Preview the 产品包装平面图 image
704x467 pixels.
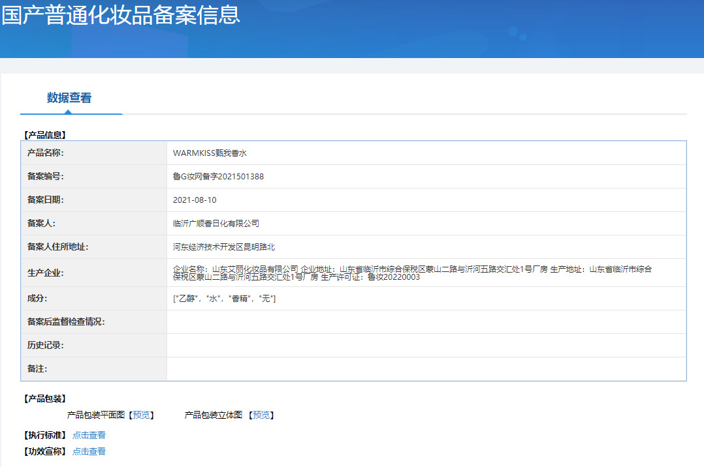(x=142, y=415)
